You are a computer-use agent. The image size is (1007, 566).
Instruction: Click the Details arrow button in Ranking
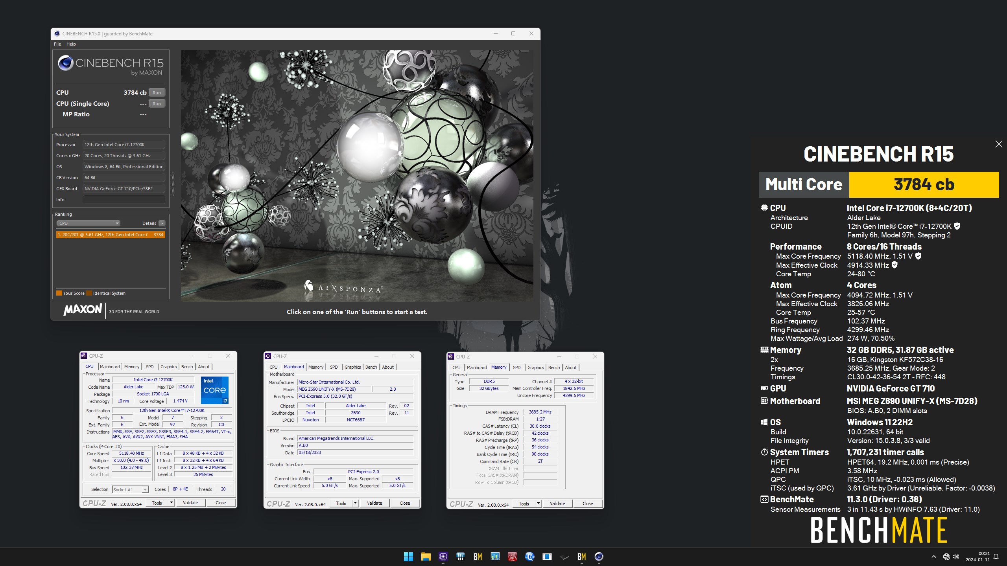pyautogui.click(x=162, y=223)
